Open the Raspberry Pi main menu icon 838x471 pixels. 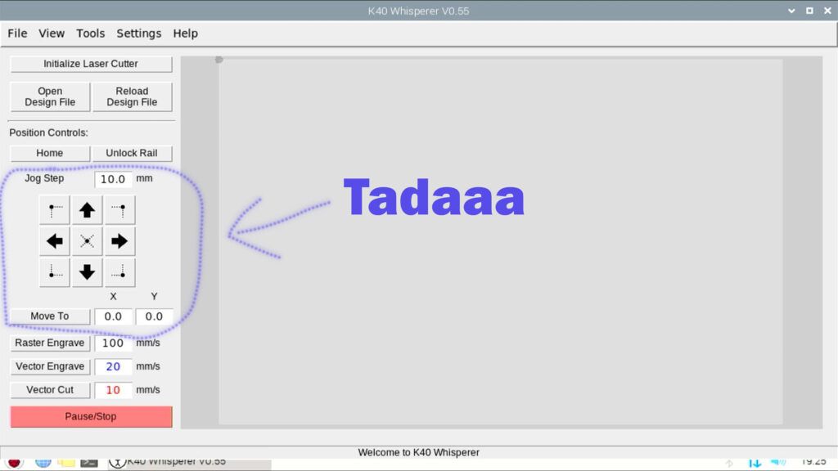click(15, 463)
